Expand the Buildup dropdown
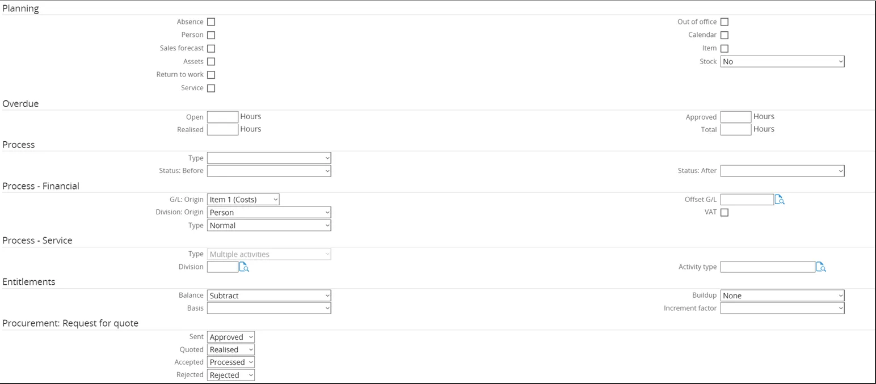Screen dimensions: 876x384 click(x=782, y=296)
